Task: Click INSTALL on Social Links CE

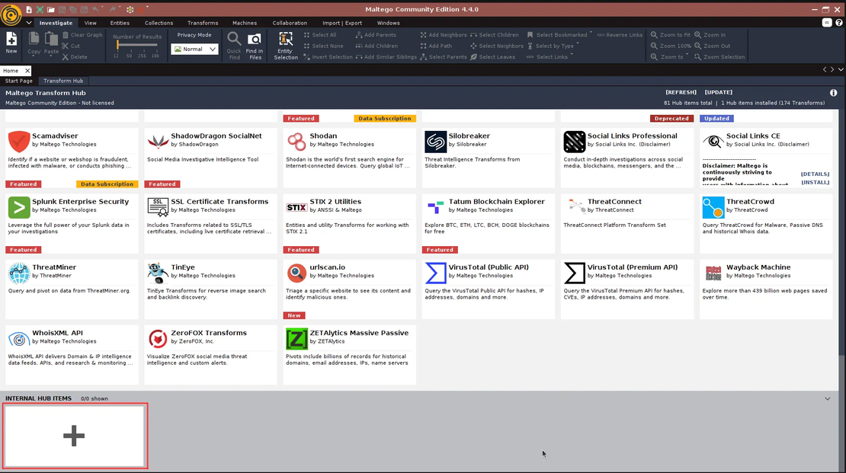Action: click(815, 182)
